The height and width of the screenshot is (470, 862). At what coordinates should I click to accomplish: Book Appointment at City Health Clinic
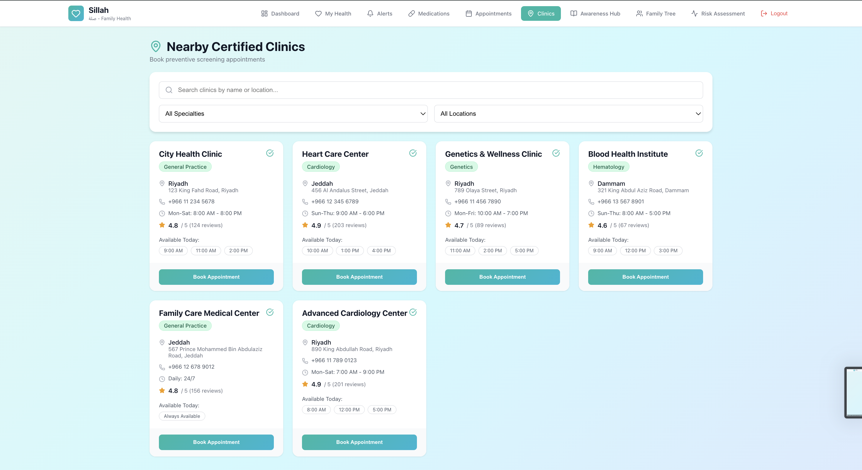tap(216, 277)
